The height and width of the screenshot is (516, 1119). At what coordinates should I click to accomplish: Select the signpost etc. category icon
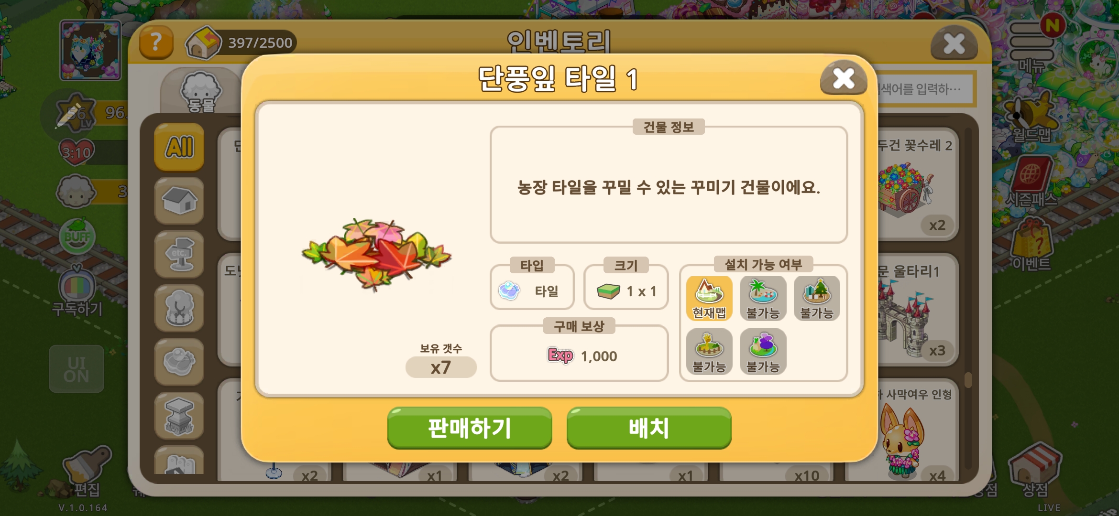[179, 254]
